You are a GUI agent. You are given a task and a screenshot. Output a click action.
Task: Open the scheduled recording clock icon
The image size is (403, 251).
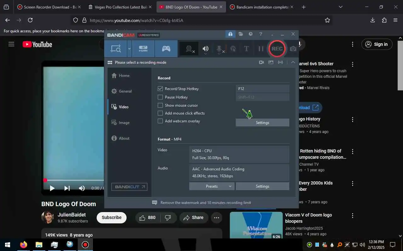point(251,34)
